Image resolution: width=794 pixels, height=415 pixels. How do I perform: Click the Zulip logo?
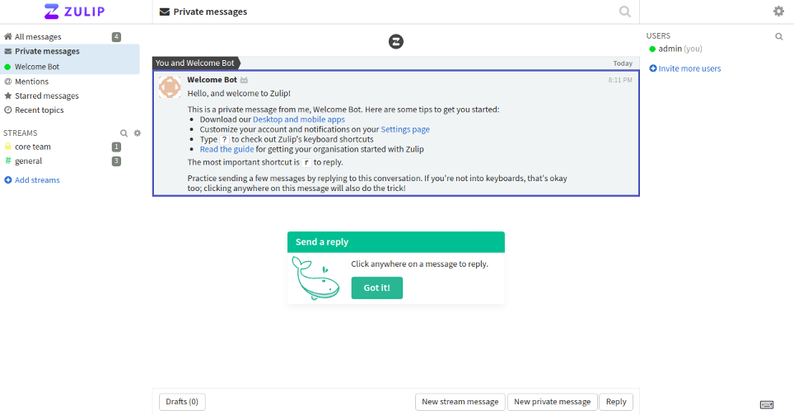click(74, 12)
